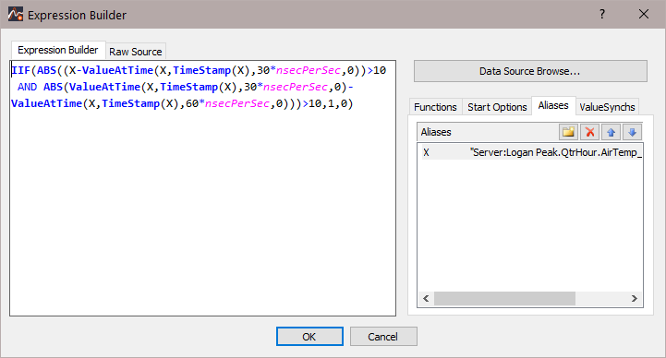Viewport: 666px width, 358px height.
Task: Click the >10,1,0) ending of the expression
Action: (x=328, y=103)
